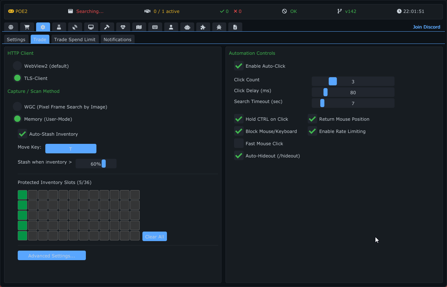This screenshot has width=447, height=287.
Task: Select WebView2 (default) HTTP client
Action: 17,66
